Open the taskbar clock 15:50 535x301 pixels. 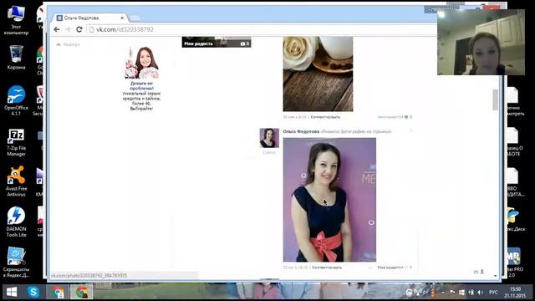pyautogui.click(x=516, y=292)
